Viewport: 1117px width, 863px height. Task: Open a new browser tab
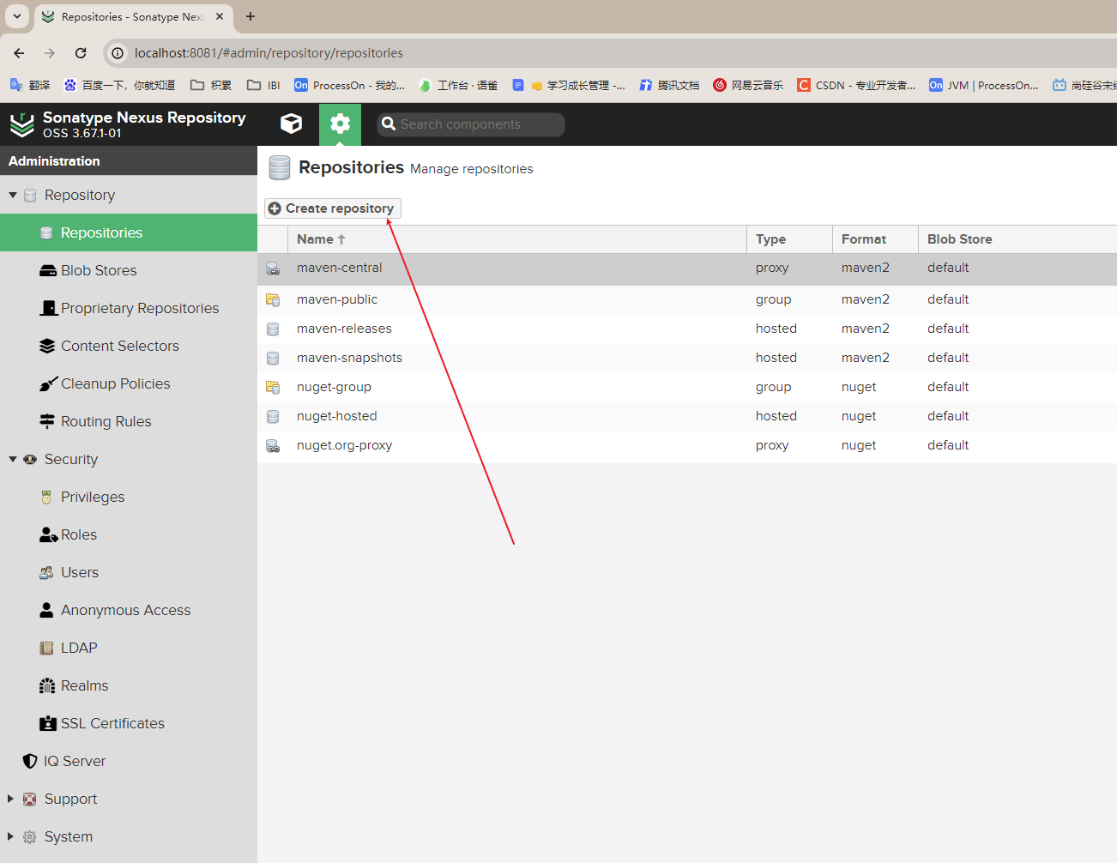tap(251, 16)
